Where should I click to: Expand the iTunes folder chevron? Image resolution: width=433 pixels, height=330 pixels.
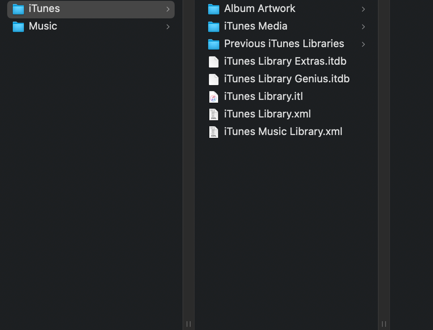pyautogui.click(x=168, y=9)
